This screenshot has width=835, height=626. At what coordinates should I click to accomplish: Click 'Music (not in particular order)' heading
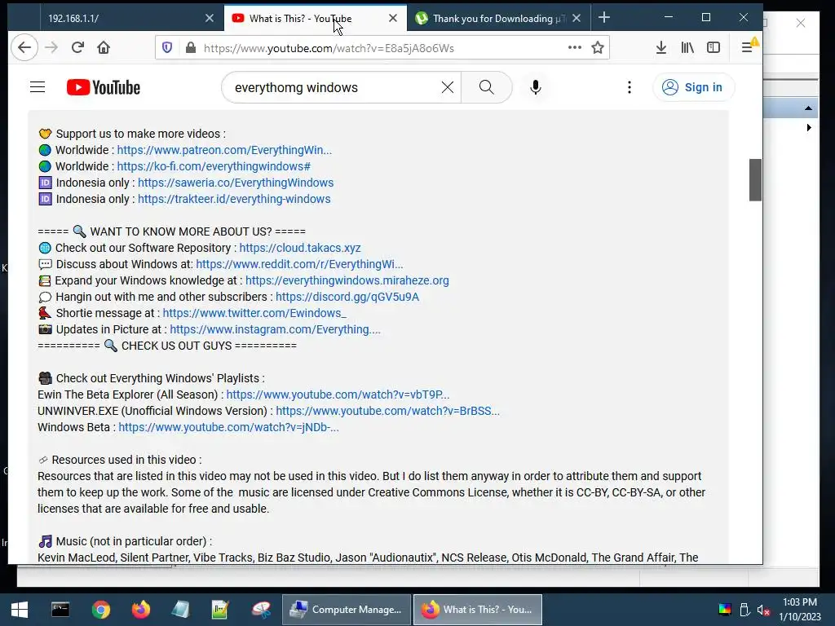coord(134,541)
